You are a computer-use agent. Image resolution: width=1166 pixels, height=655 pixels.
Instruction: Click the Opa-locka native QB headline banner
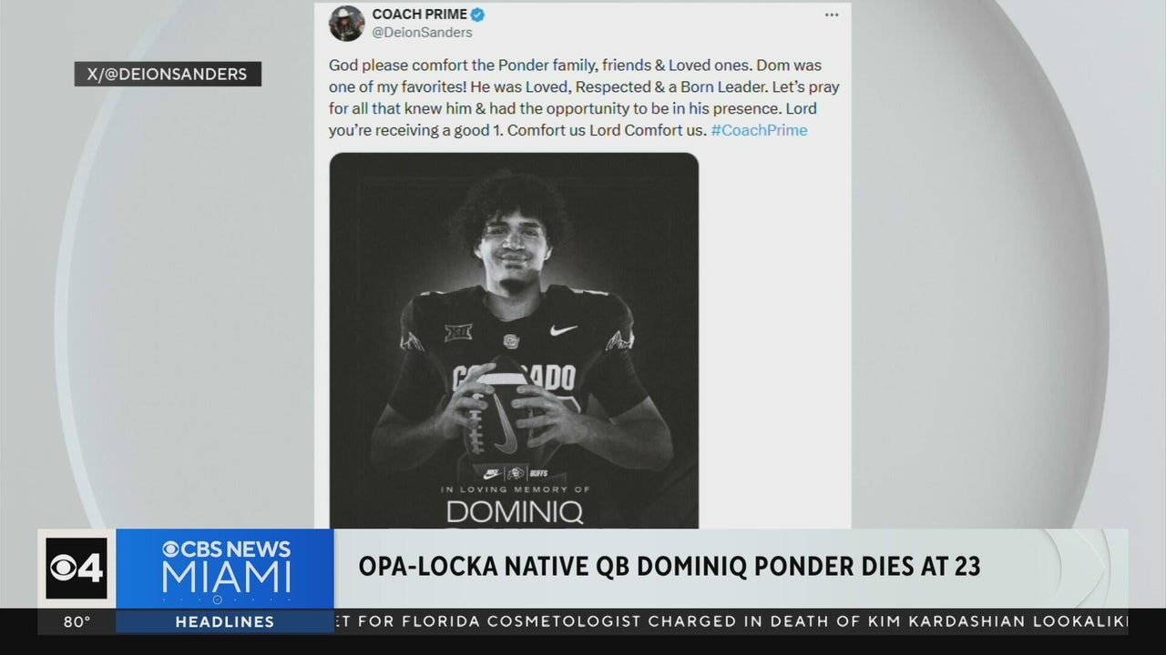[x=670, y=567]
